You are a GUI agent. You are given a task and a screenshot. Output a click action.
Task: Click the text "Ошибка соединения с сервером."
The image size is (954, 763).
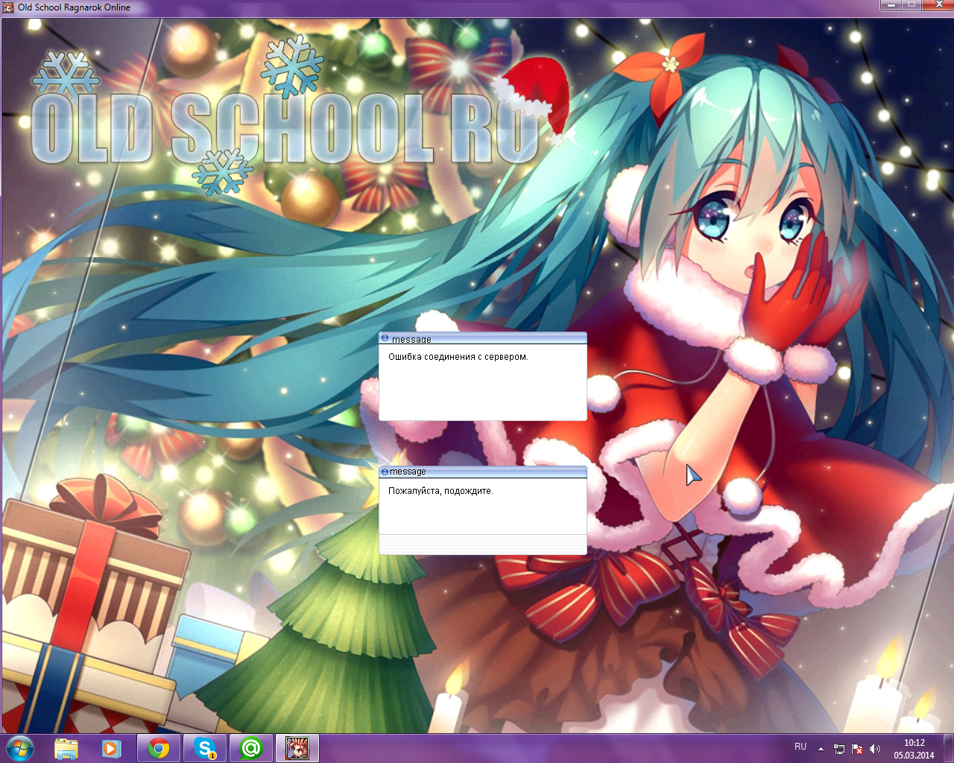458,357
